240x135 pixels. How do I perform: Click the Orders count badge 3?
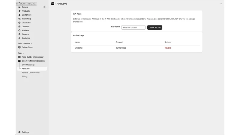[44, 7]
